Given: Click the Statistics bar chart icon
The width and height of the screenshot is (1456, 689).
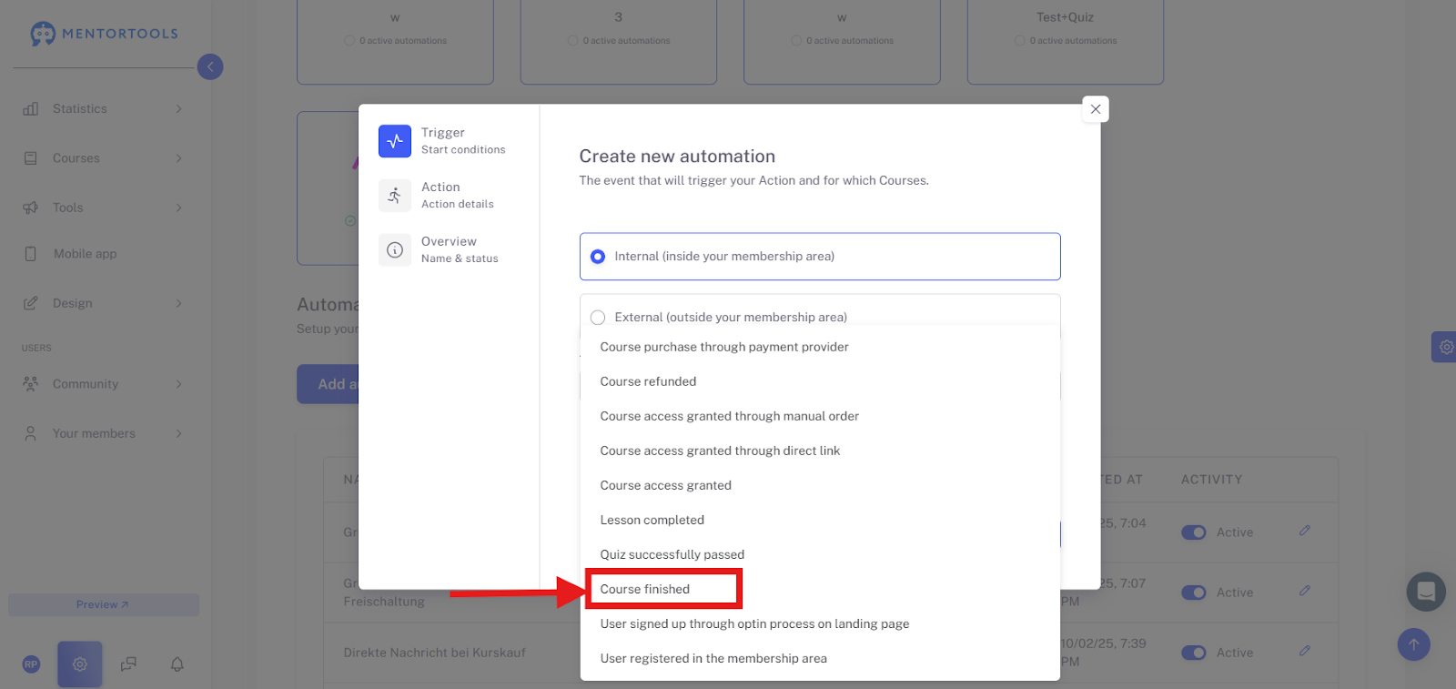Looking at the screenshot, I should (x=31, y=109).
